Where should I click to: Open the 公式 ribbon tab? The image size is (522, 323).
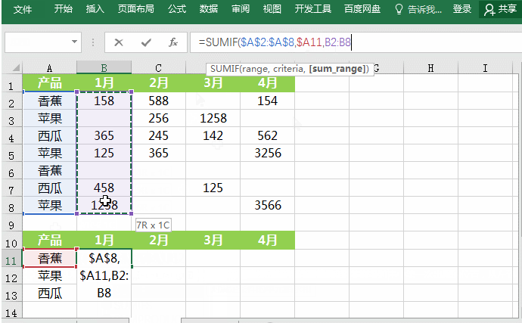[177, 8]
